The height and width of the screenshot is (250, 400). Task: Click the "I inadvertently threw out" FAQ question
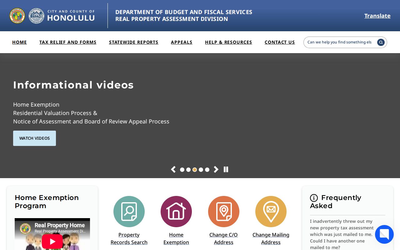pos(342,234)
